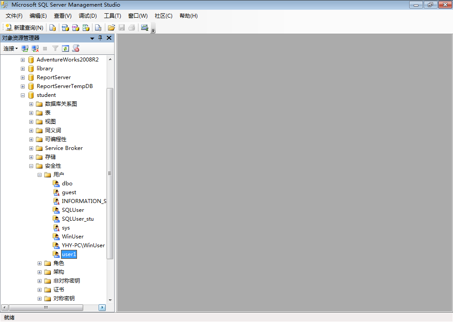Viewport: 453px width, 322px height.
Task: Click the tree's vertical scrollbar up arrow
Action: (x=110, y=59)
